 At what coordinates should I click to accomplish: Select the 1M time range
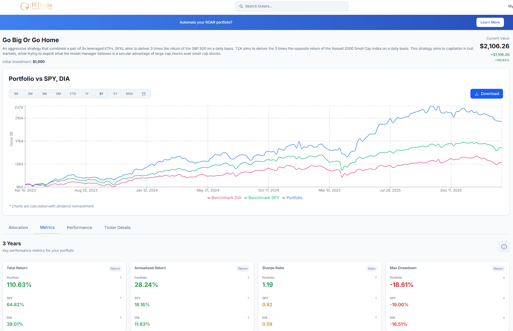[16, 94]
